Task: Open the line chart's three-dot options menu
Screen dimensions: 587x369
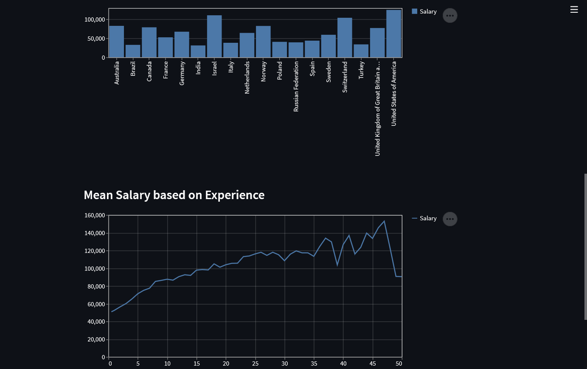Action: pyautogui.click(x=450, y=219)
